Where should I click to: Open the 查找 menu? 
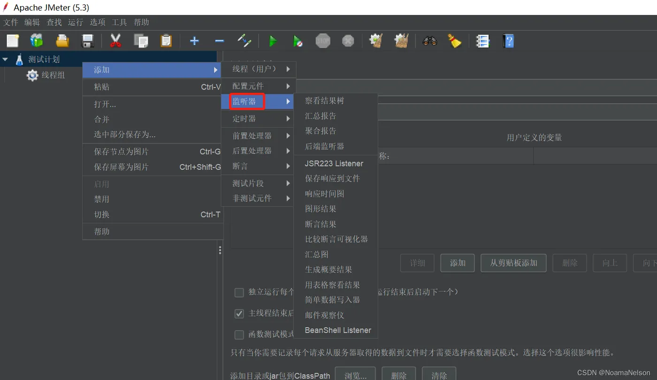click(54, 22)
